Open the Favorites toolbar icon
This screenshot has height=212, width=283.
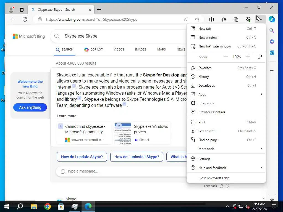(224, 19)
